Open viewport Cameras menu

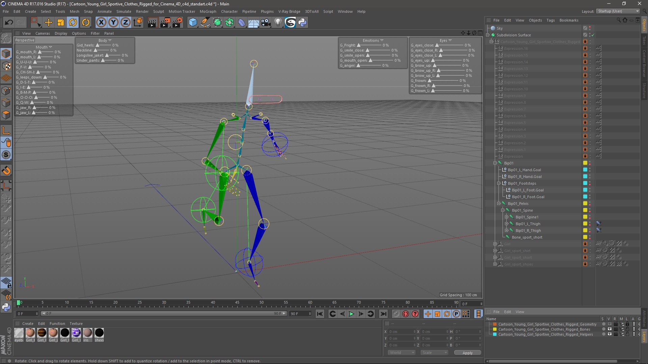click(43, 33)
